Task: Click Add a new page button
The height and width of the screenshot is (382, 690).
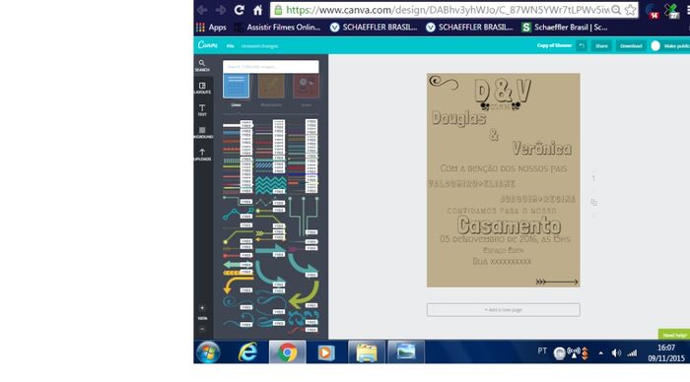Action: click(x=503, y=310)
